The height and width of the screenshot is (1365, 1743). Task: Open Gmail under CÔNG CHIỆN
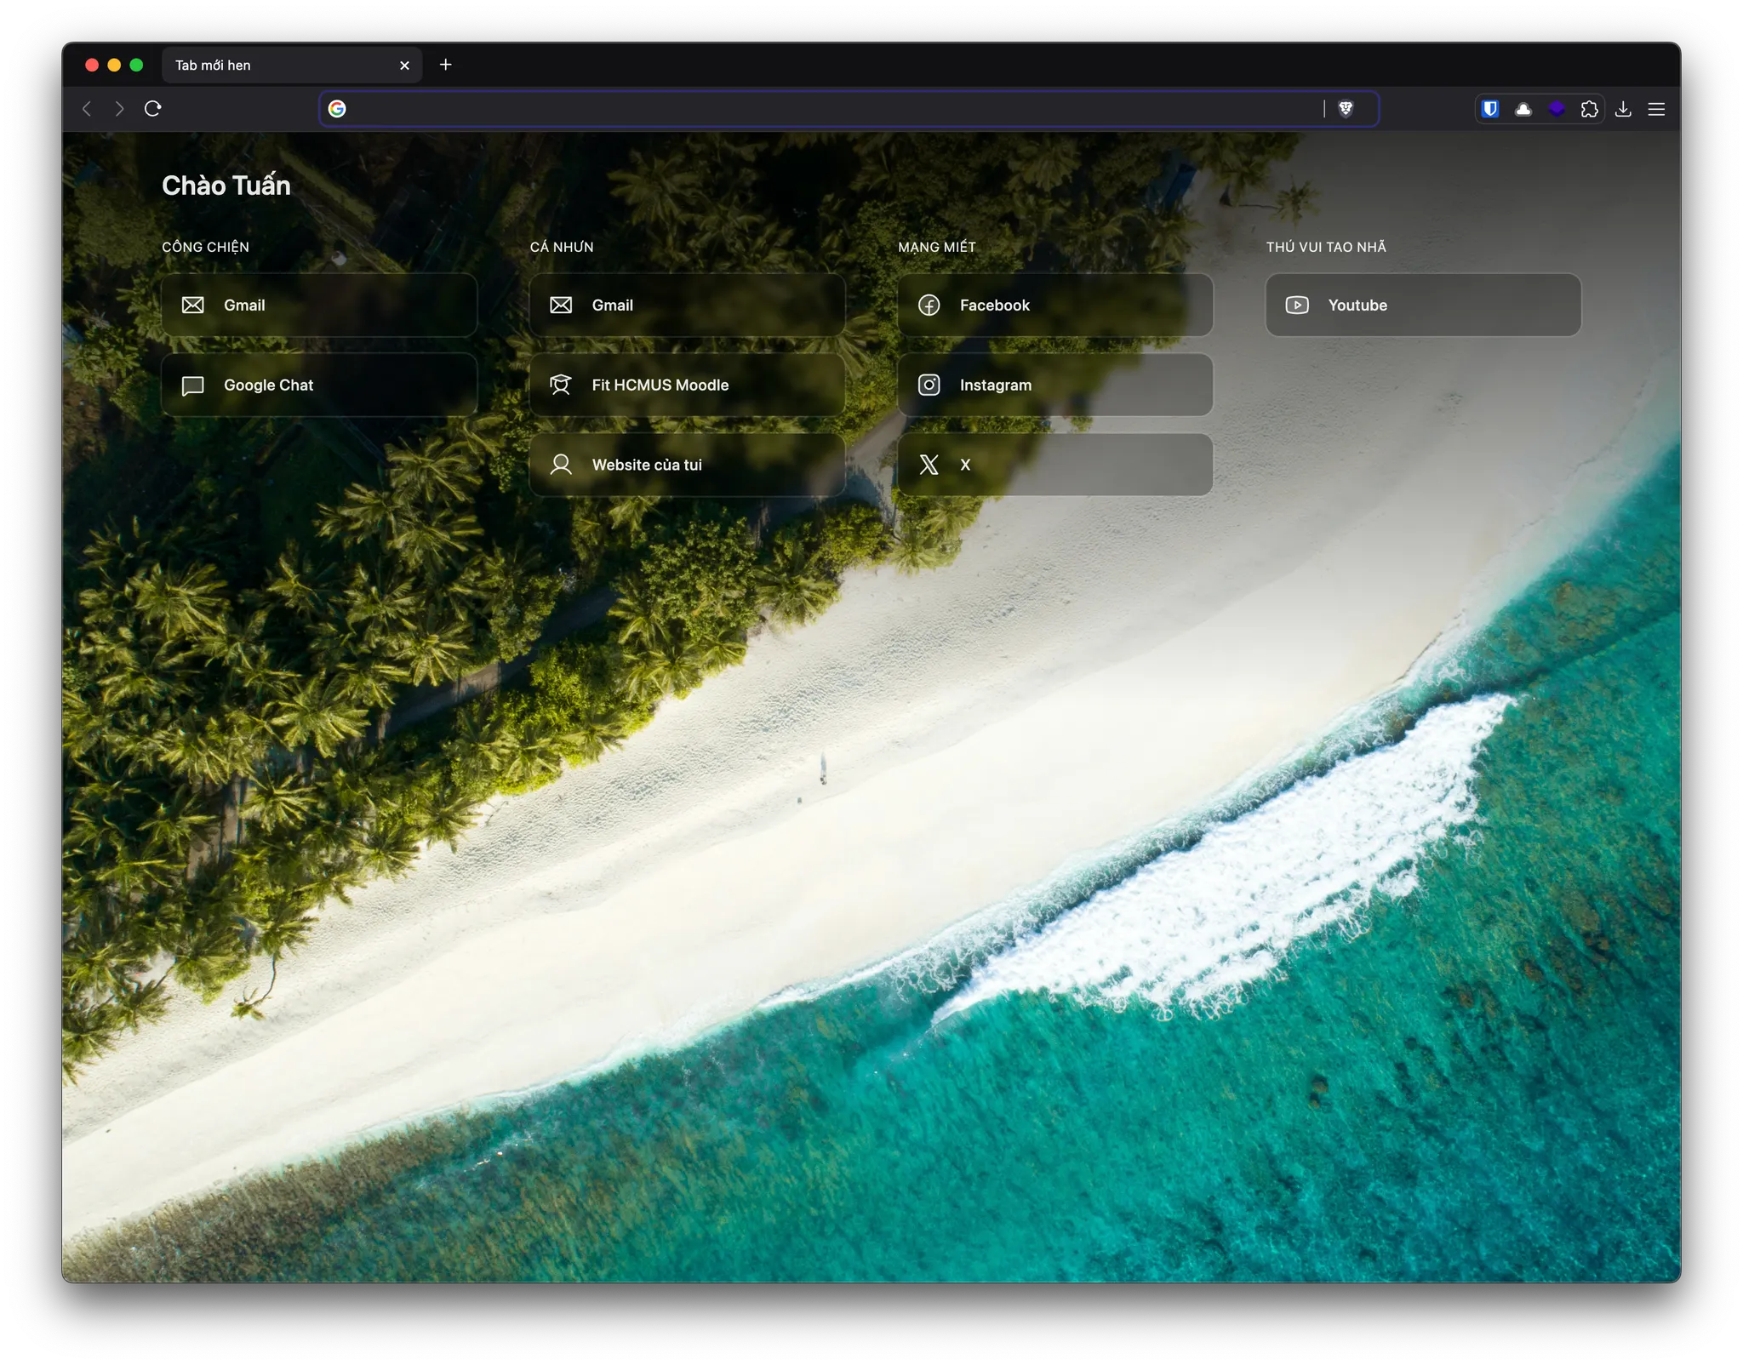[318, 306]
